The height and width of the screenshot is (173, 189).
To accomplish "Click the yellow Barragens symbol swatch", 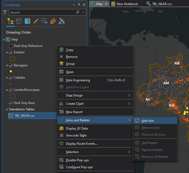I will coord(11,71).
